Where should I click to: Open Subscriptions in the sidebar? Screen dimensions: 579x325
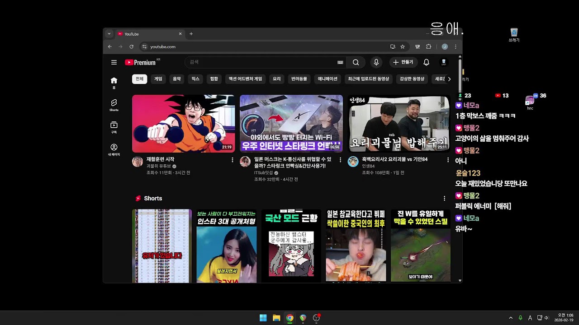point(114,127)
